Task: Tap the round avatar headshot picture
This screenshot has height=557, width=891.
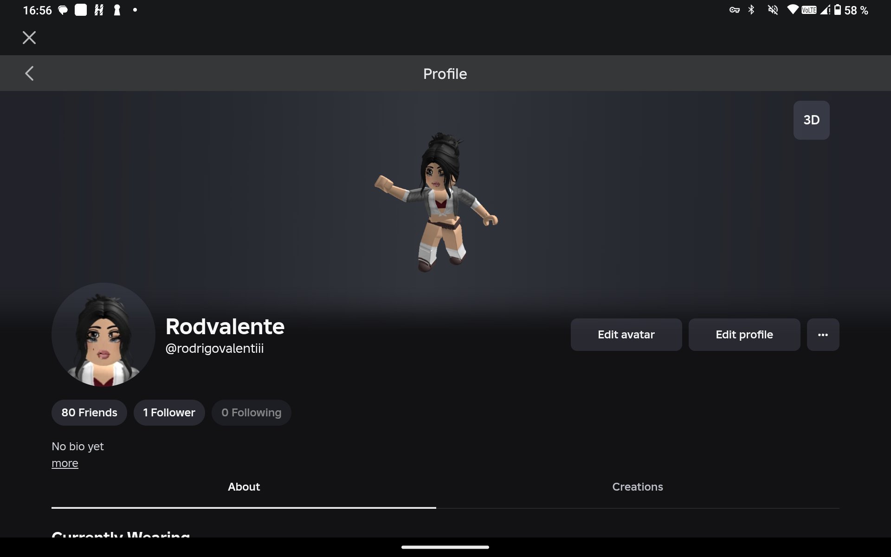Action: [x=103, y=335]
